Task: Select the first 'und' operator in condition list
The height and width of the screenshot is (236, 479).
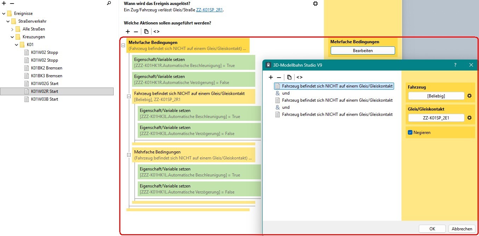Action: point(286,93)
